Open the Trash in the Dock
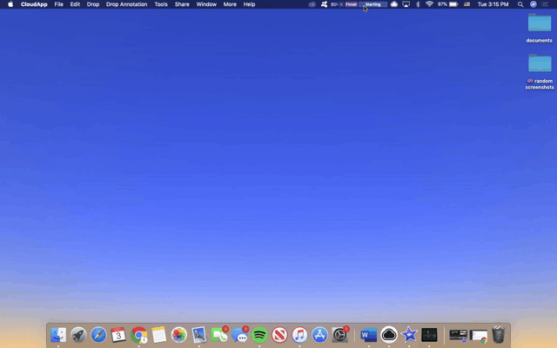Screen dimensions: 557x348 499,335
